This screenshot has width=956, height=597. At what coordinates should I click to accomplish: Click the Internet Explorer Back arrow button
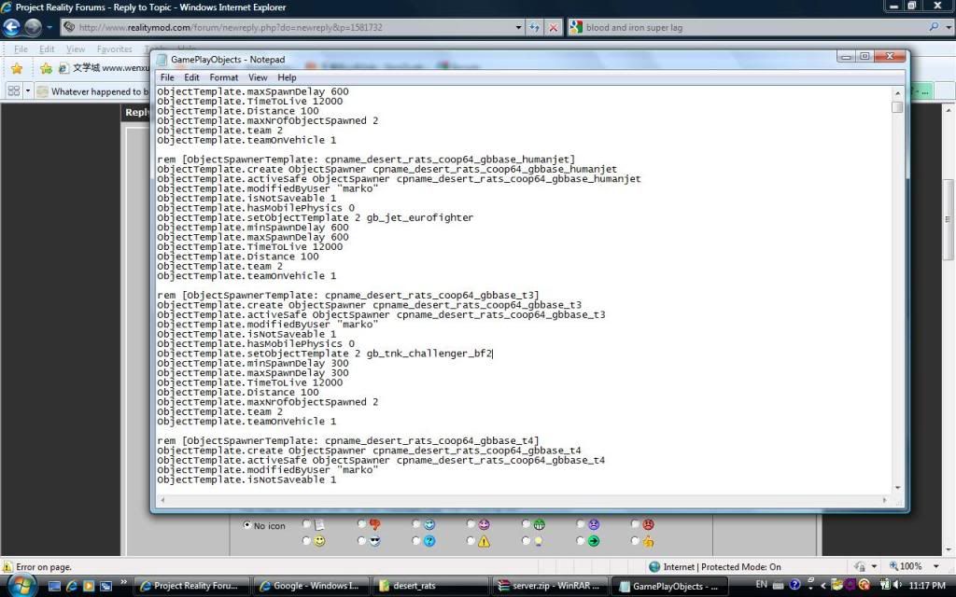[13, 28]
